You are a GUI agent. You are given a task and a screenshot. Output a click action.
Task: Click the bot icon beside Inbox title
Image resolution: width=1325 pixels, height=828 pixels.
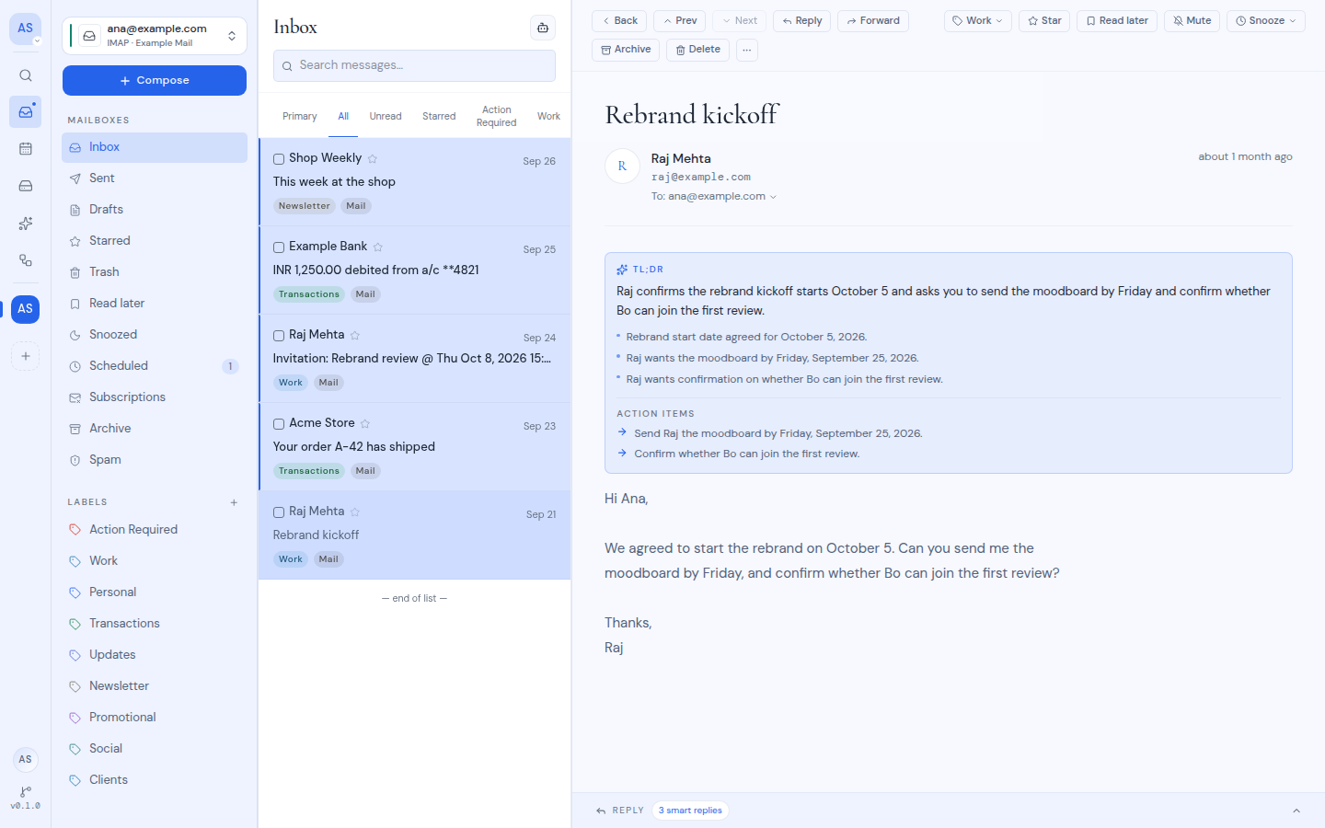pyautogui.click(x=543, y=28)
